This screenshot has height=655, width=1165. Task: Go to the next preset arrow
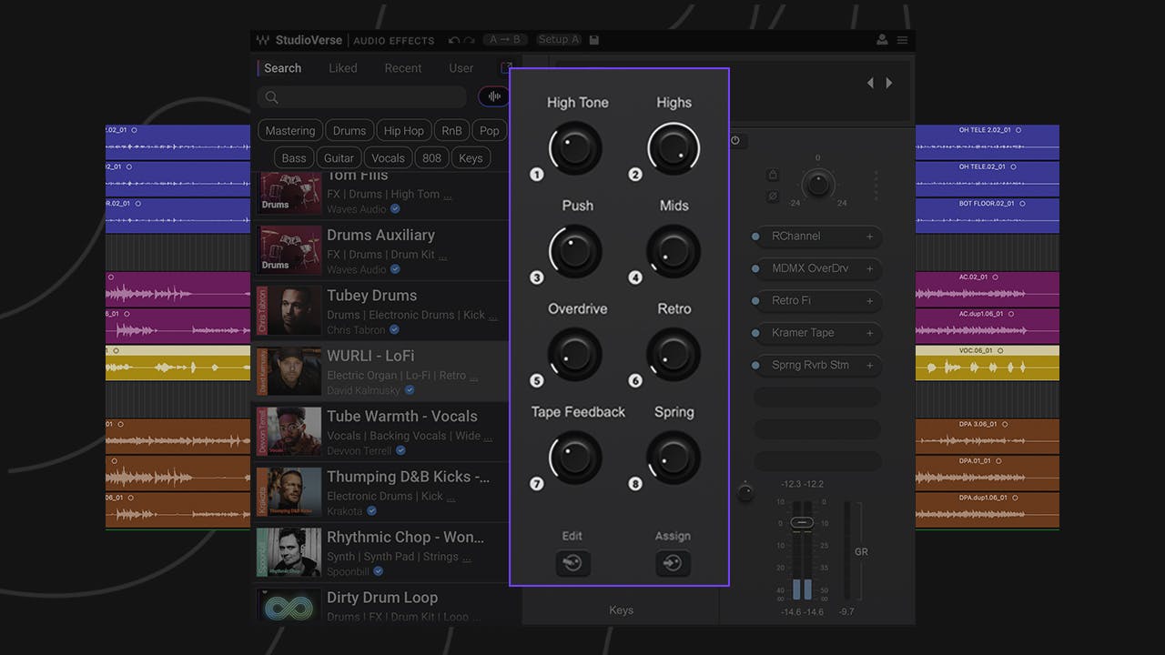[x=889, y=83]
